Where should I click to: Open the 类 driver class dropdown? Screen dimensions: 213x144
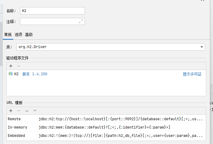202,47
